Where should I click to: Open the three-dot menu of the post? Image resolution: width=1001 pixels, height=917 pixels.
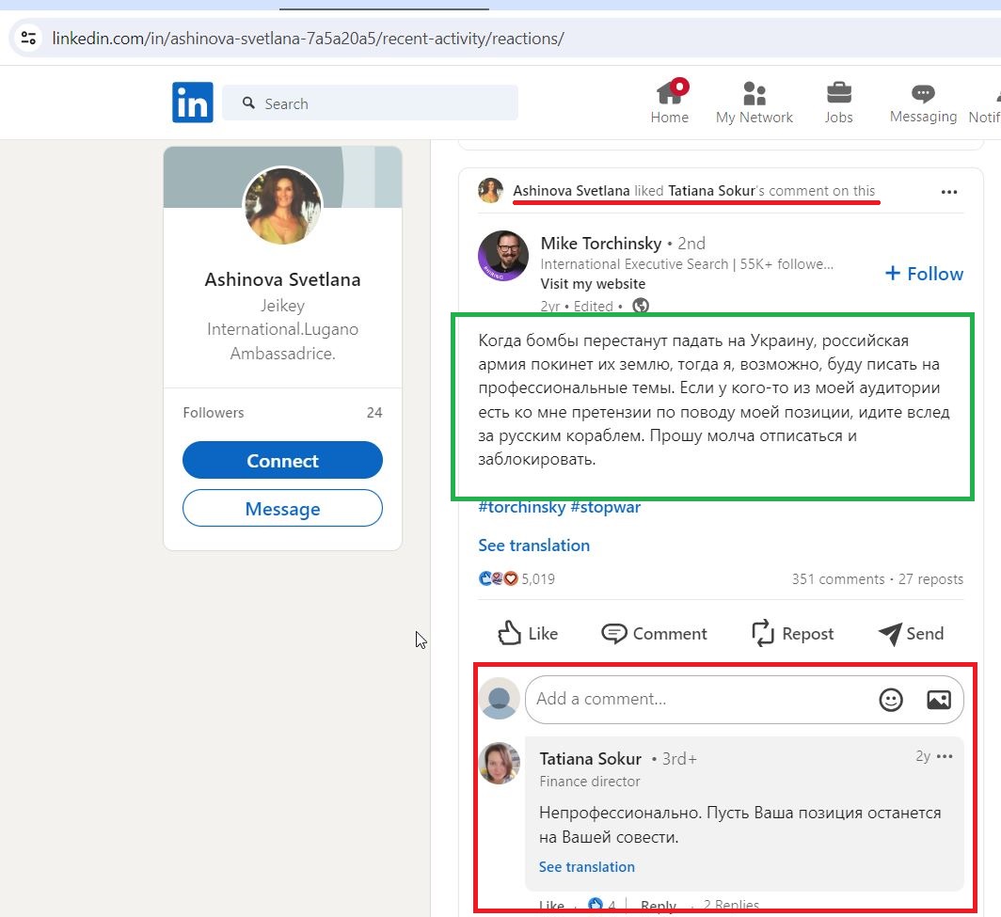[x=949, y=192]
